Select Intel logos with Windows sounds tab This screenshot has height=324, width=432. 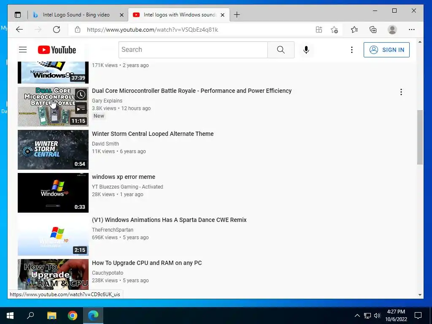[x=179, y=15]
